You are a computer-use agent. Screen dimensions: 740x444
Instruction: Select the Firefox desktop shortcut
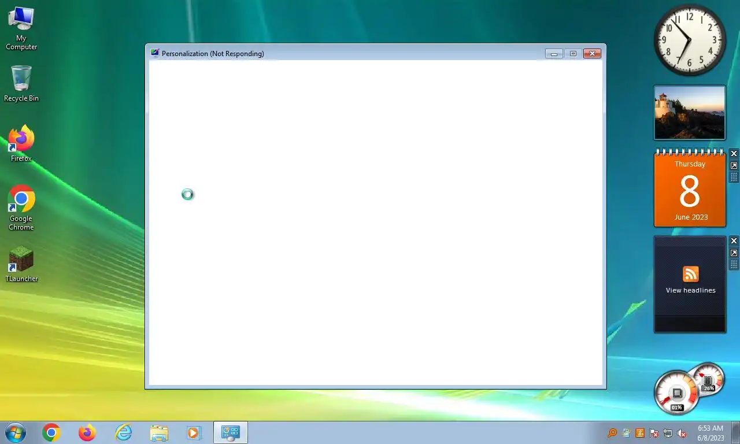point(21,143)
